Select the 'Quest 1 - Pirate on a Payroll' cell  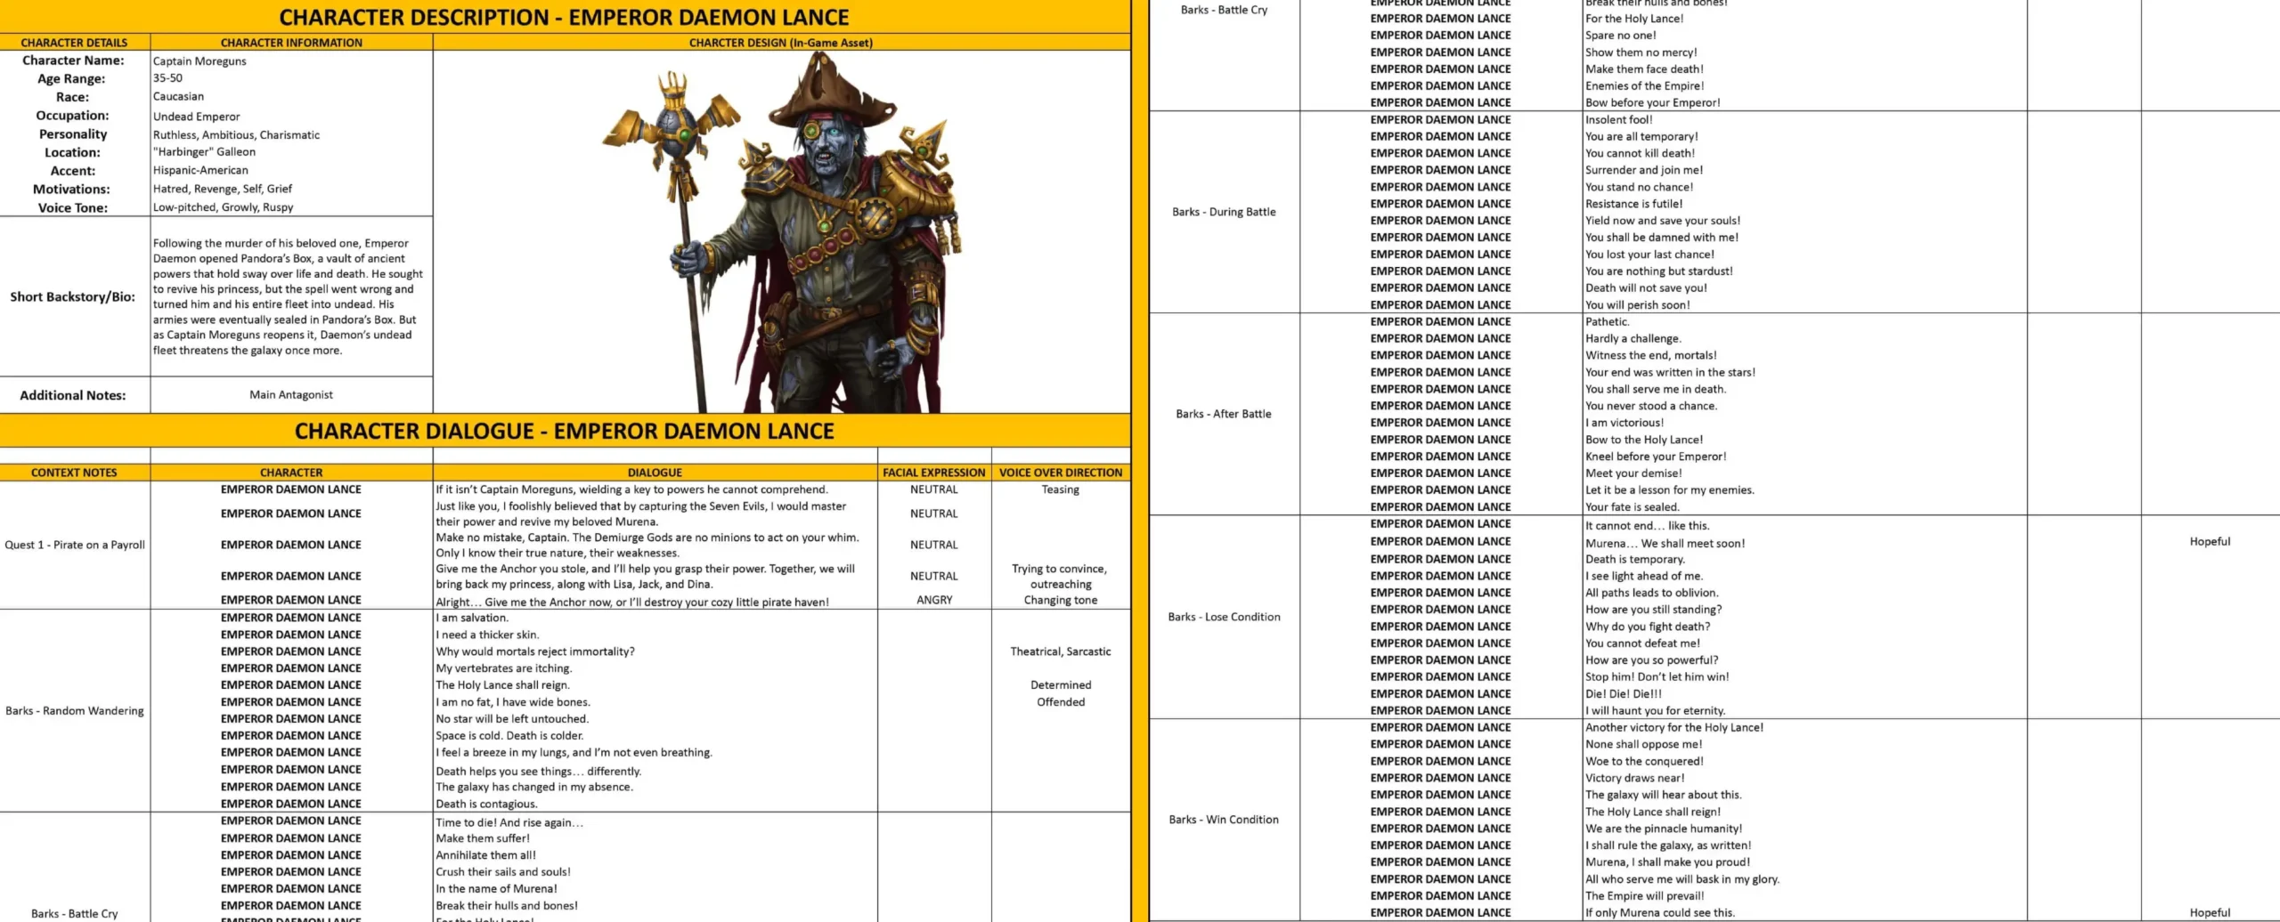click(75, 545)
